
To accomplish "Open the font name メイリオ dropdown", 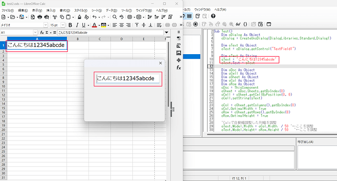I will pos(45,25).
